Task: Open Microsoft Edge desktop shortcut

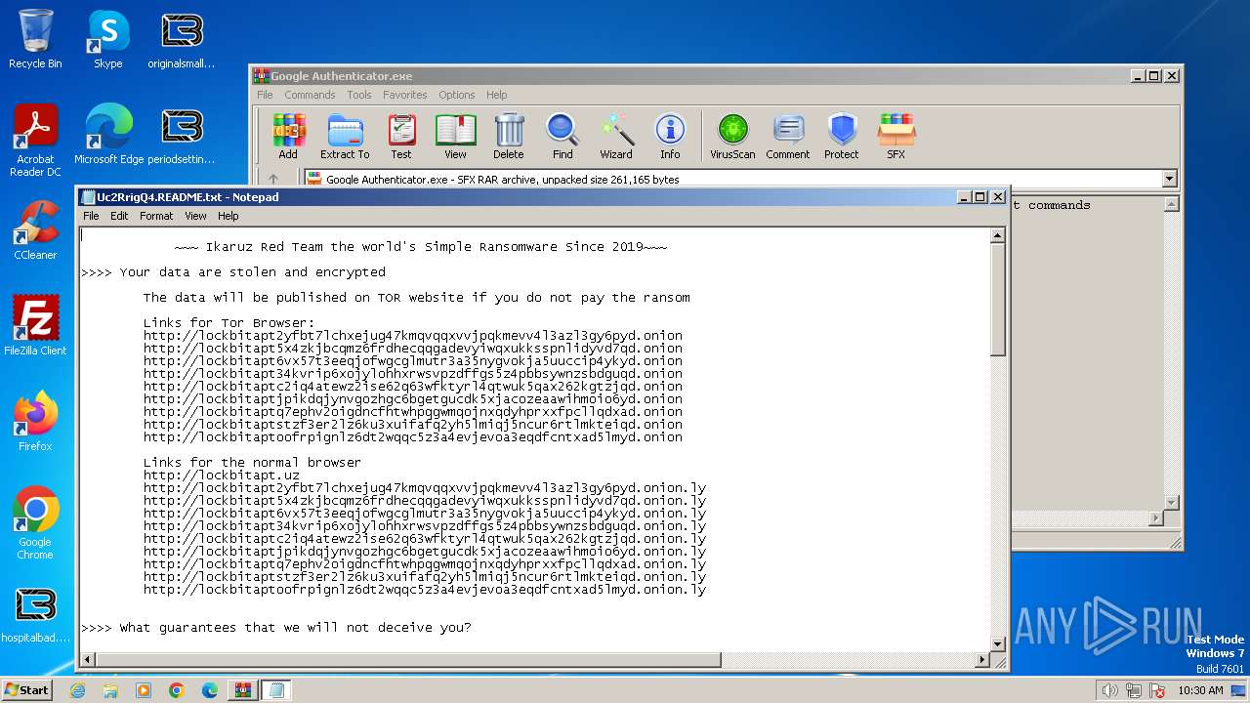Action: pos(108,135)
